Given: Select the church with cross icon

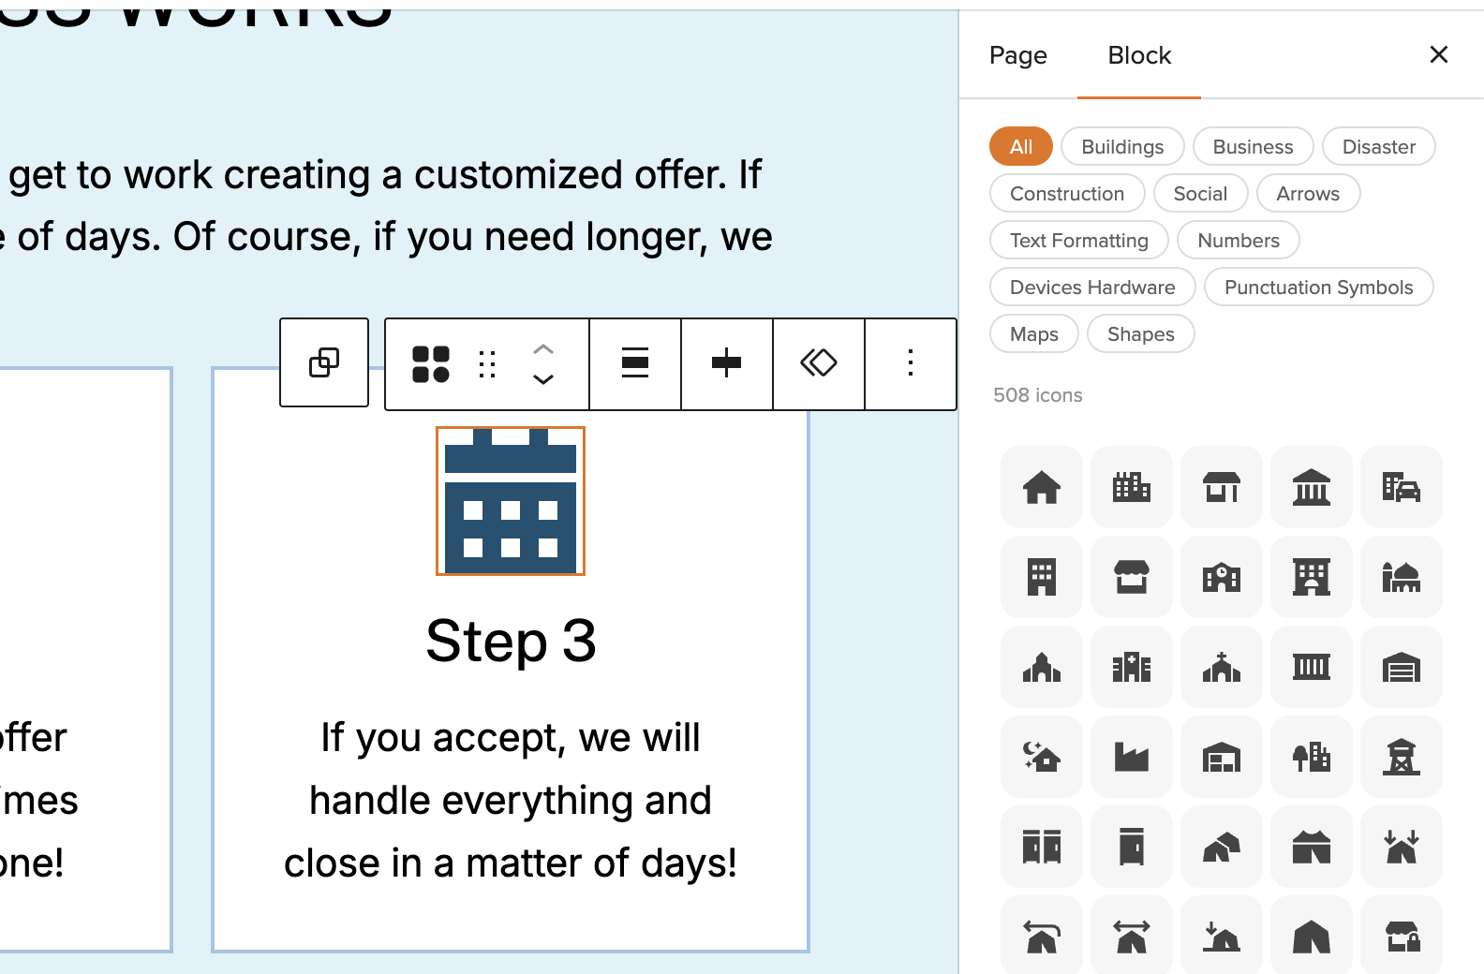Looking at the screenshot, I should 1221,667.
